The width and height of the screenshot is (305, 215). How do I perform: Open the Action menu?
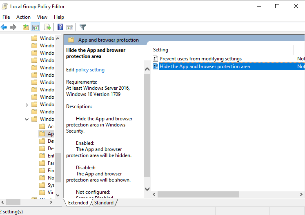click(23, 17)
